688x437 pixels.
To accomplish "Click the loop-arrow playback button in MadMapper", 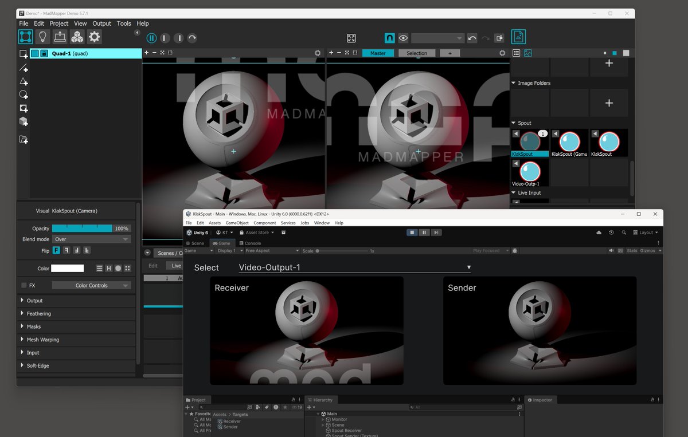I will 192,38.
